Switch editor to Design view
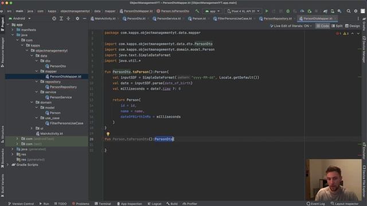This screenshot has height=206, width=367. coord(352,26)
